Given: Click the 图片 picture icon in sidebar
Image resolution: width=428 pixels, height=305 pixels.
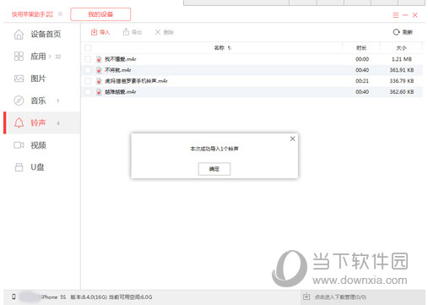Looking at the screenshot, I should (19, 79).
